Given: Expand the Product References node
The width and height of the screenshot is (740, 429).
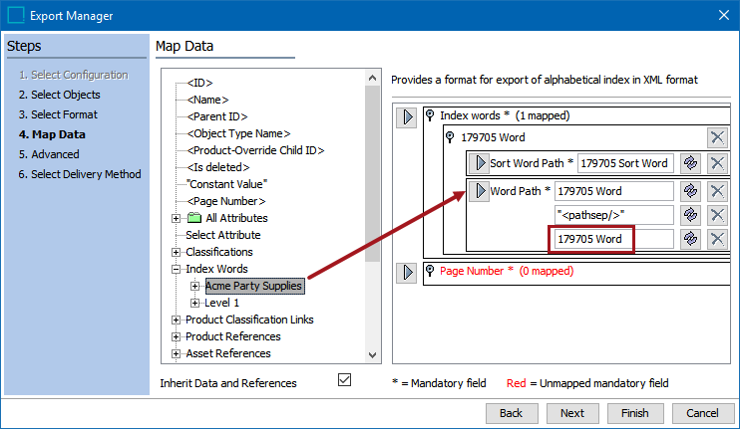Looking at the screenshot, I should coord(177,336).
